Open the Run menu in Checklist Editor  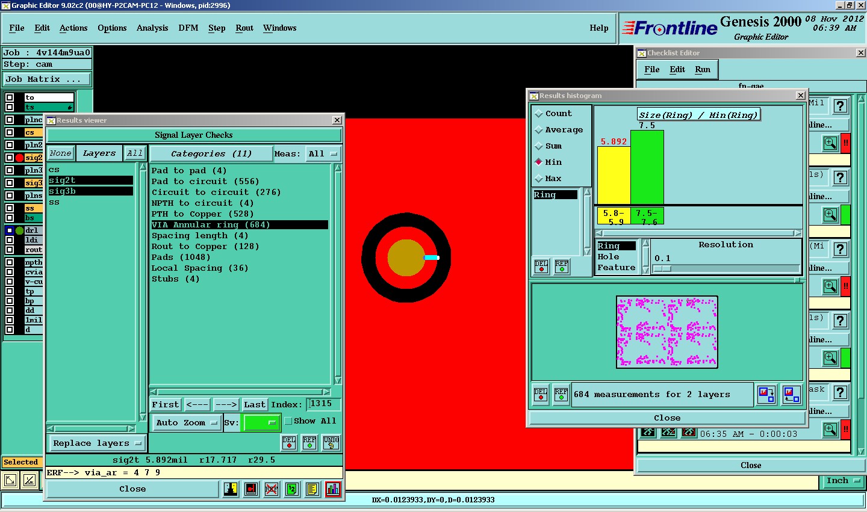coord(703,70)
